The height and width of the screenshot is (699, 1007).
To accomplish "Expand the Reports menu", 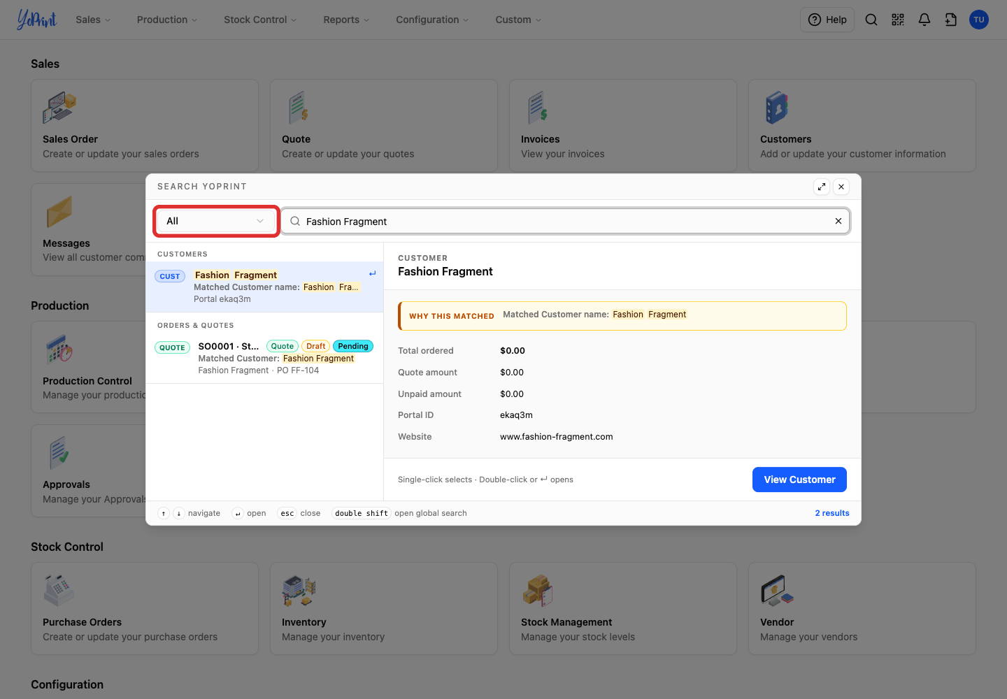I will (x=346, y=20).
